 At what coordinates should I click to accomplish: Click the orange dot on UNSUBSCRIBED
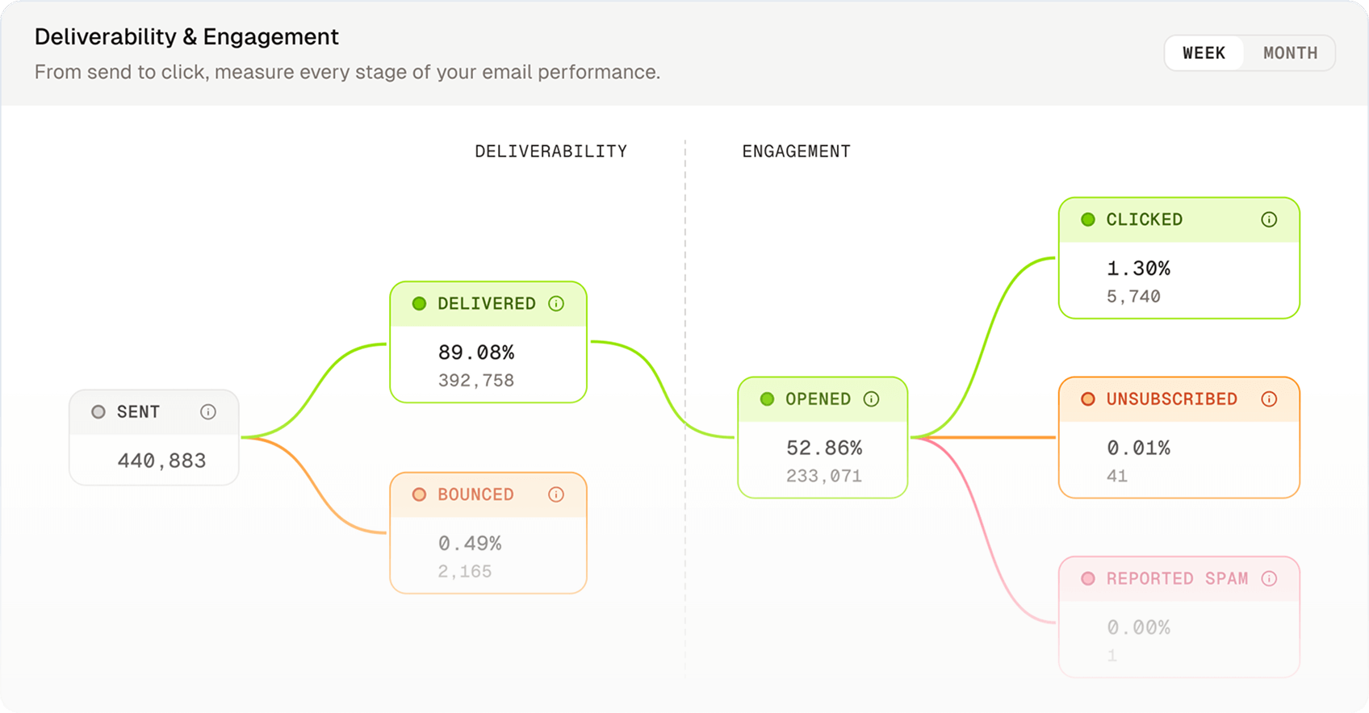click(x=1088, y=398)
